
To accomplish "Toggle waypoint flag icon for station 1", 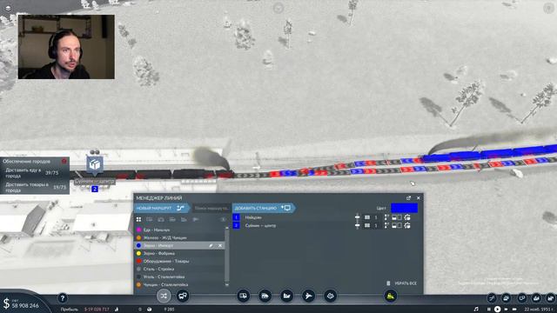I will point(386,217).
